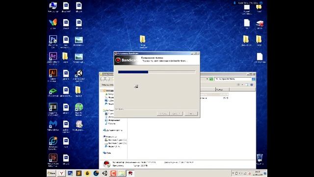The width and height of the screenshot is (314, 177).
Task: Switch to the Bandicam installer taskbar button
Action: [x=131, y=173]
